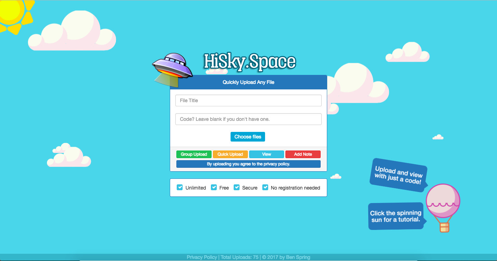Switch to Quick Upload mode
Image resolution: width=497 pixels, height=261 pixels.
pos(230,154)
